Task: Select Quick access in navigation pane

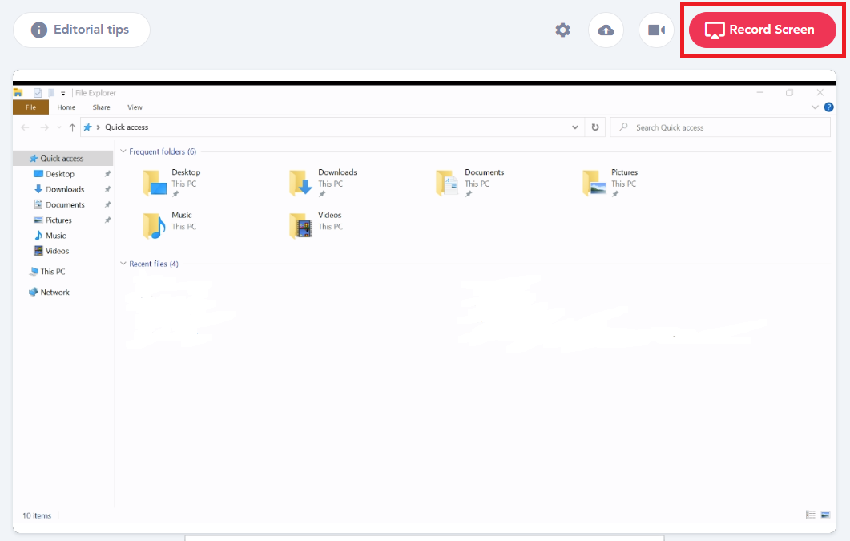Action: click(62, 158)
